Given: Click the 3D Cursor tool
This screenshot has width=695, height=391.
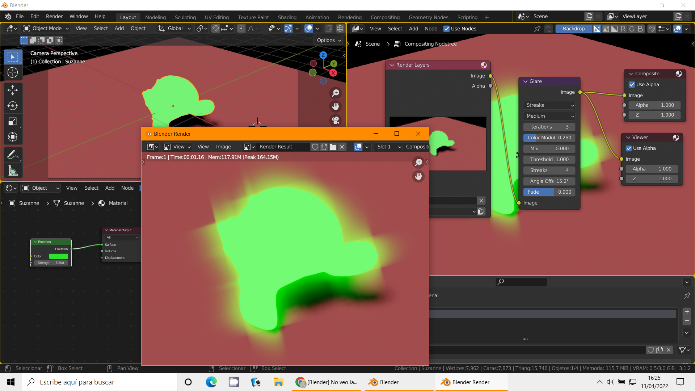Looking at the screenshot, I should tap(13, 73).
